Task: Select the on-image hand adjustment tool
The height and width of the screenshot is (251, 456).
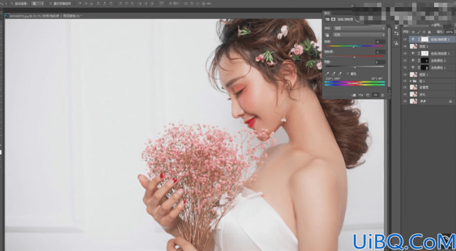Action: coord(327,35)
